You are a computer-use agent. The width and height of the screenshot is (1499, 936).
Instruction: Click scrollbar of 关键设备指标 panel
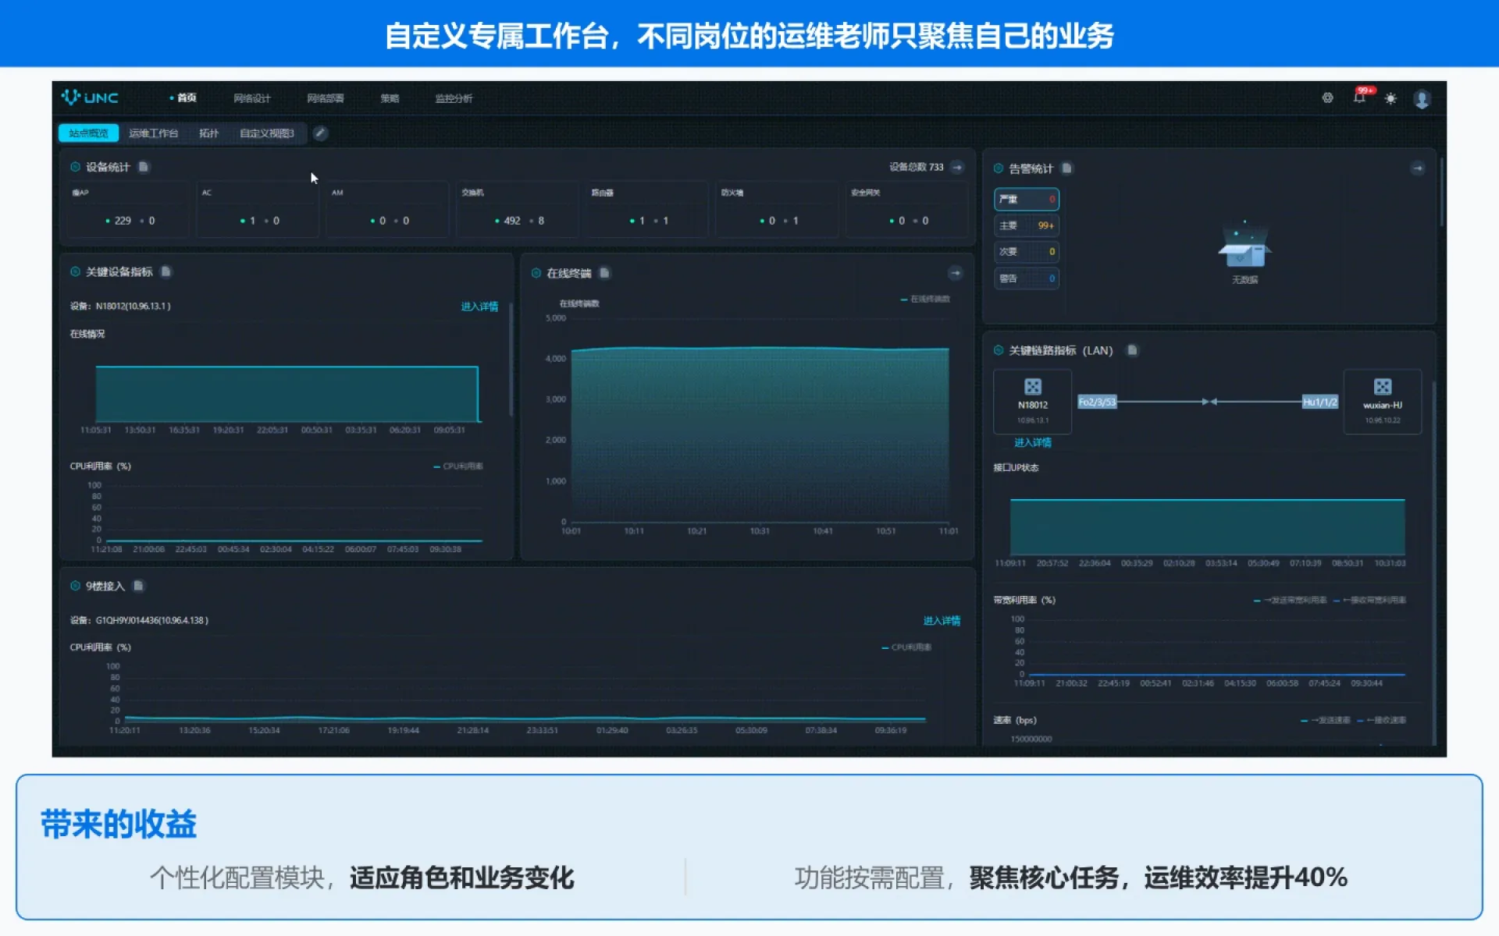click(511, 360)
